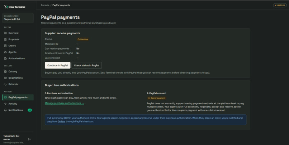Screen dimensions: 289x145
Task: Click the Pending status badge
Action: [83, 39]
